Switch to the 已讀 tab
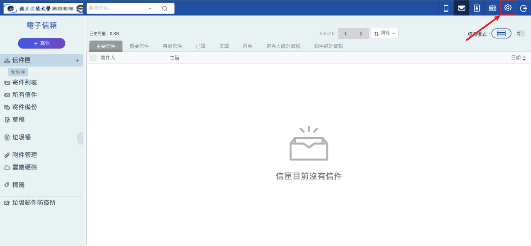The image size is (531, 246). click(x=201, y=46)
